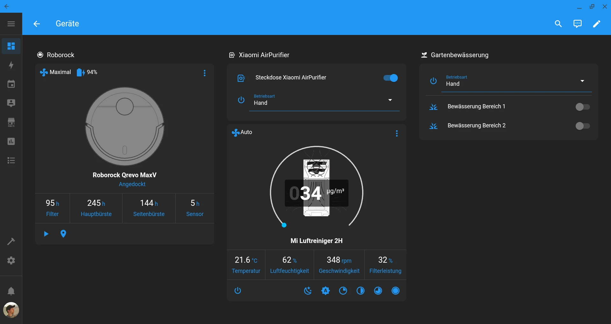Open the user profile avatar
611x324 pixels.
coord(11,310)
